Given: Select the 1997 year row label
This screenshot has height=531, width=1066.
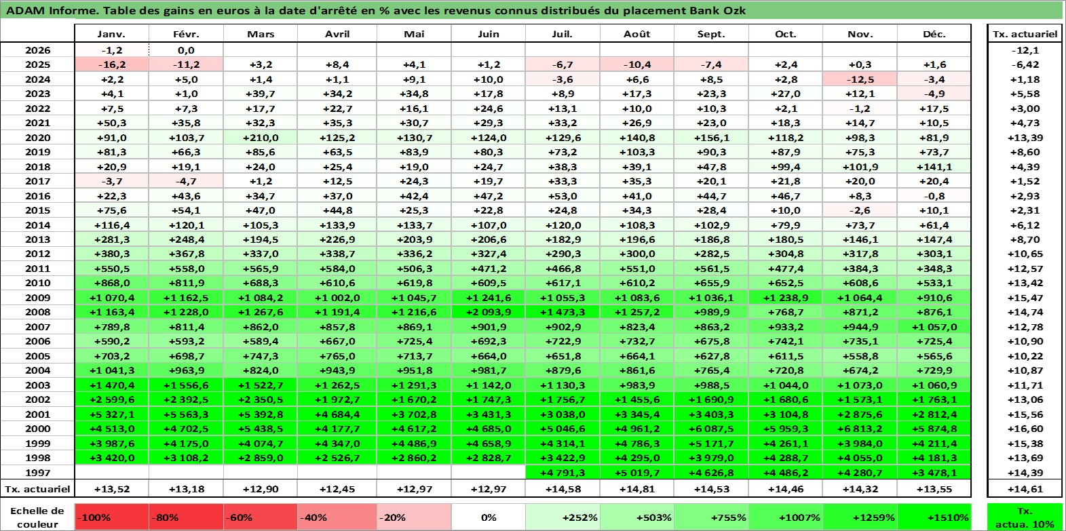Looking at the screenshot, I should coord(37,473).
